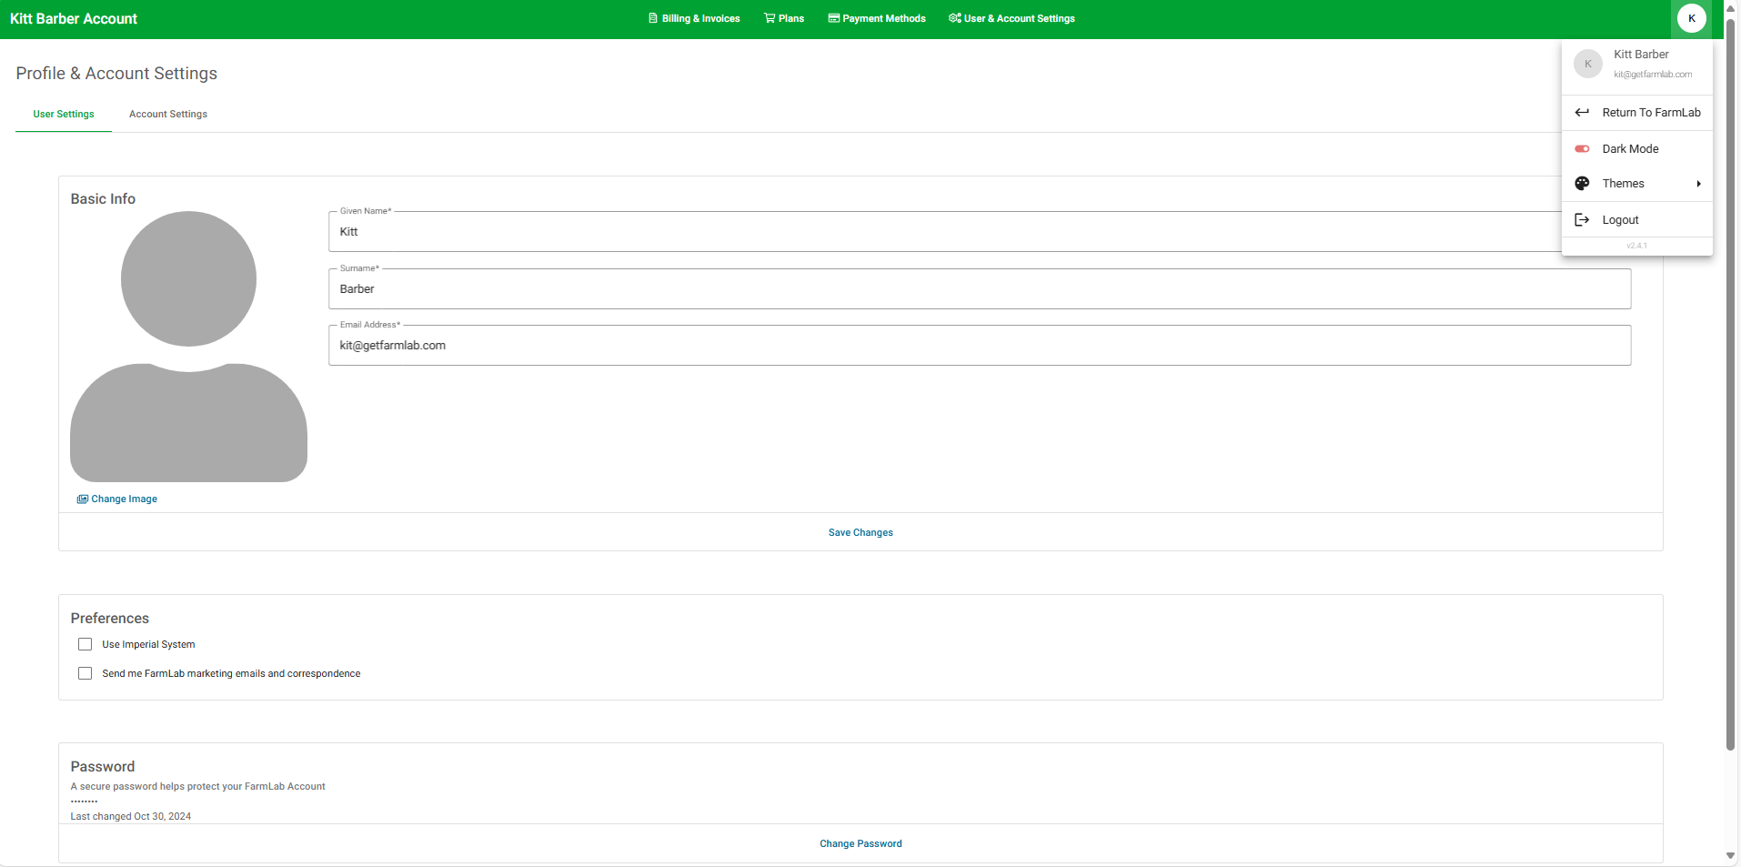1741x867 pixels.
Task: Click the Themes palette icon
Action: click(x=1582, y=184)
